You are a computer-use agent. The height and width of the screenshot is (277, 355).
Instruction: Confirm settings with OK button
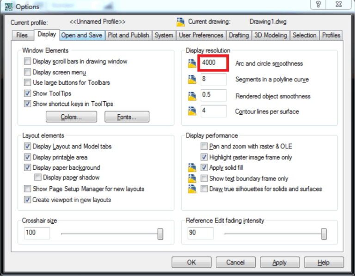click(x=191, y=262)
